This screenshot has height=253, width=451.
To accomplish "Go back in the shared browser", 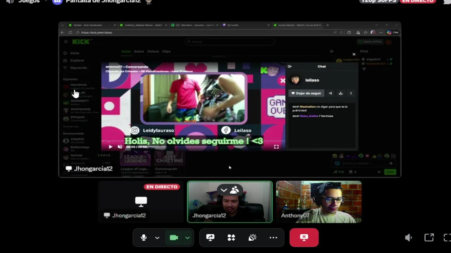I will click(x=62, y=32).
